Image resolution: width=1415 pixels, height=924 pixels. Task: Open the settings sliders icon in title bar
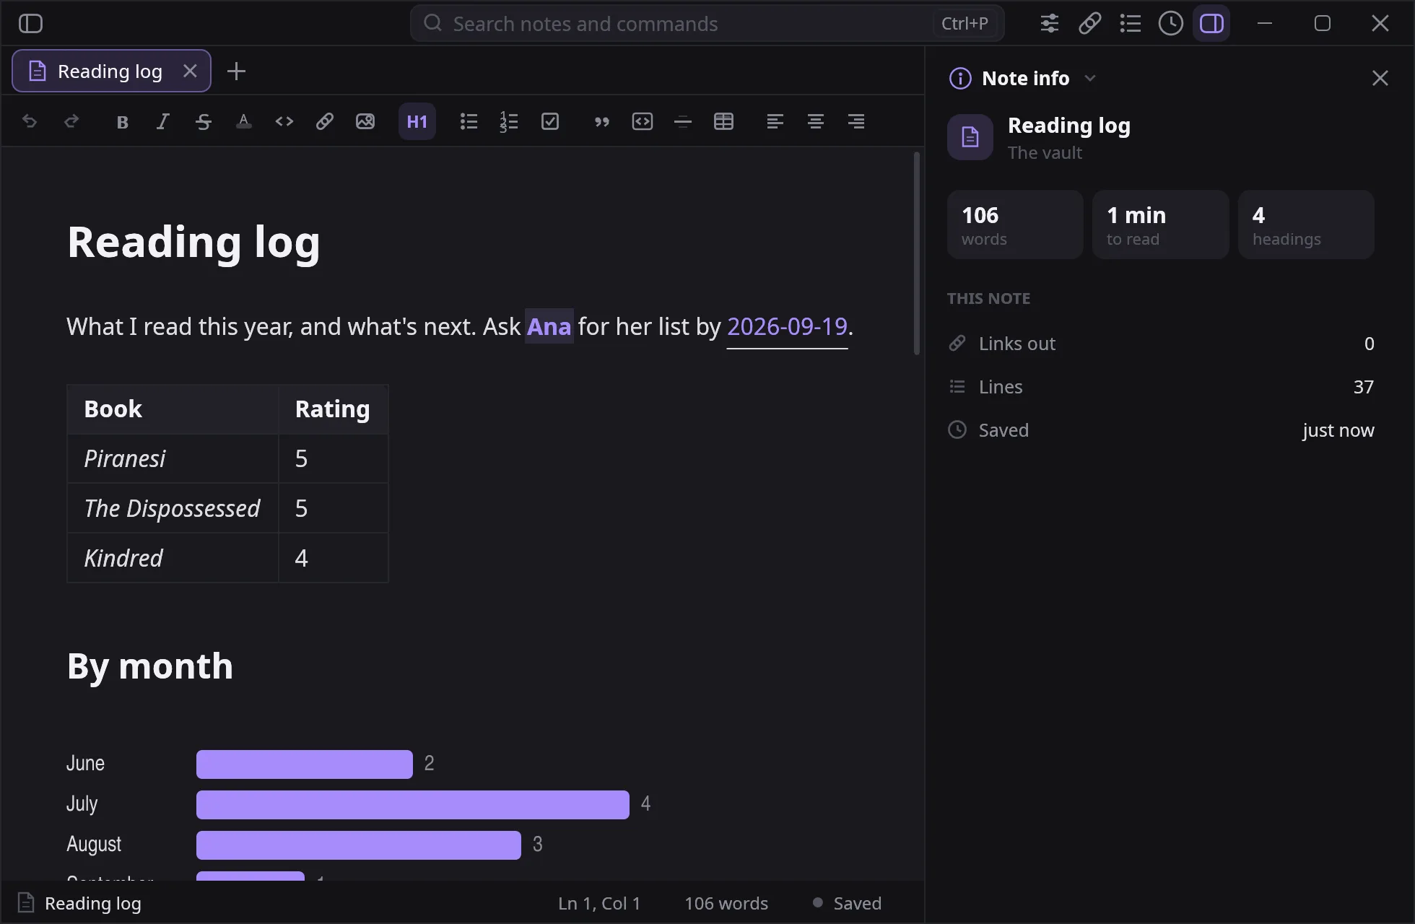coord(1050,24)
